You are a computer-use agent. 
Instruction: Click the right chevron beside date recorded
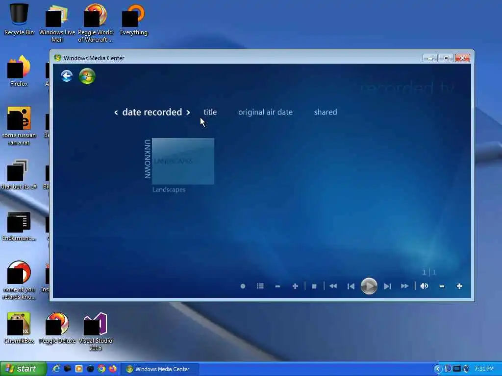point(188,113)
